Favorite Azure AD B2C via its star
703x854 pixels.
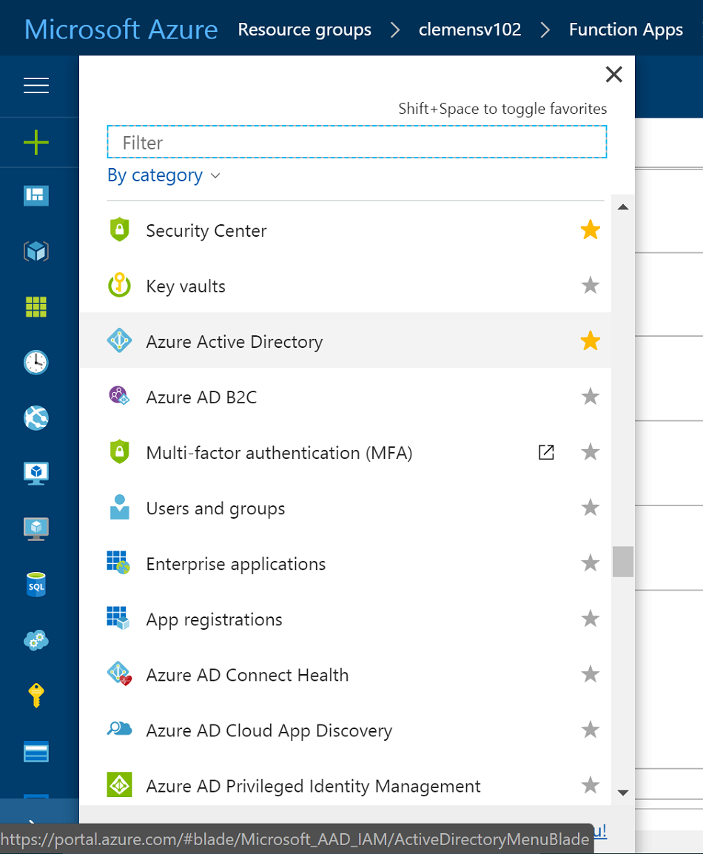(x=591, y=397)
